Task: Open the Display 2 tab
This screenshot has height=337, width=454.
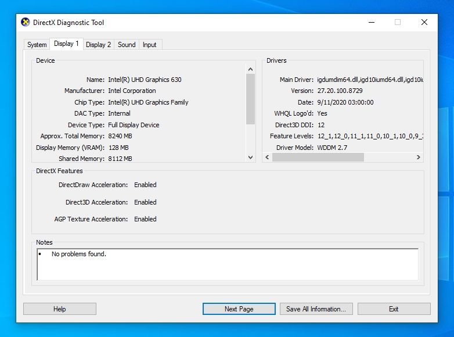Action: 99,45
